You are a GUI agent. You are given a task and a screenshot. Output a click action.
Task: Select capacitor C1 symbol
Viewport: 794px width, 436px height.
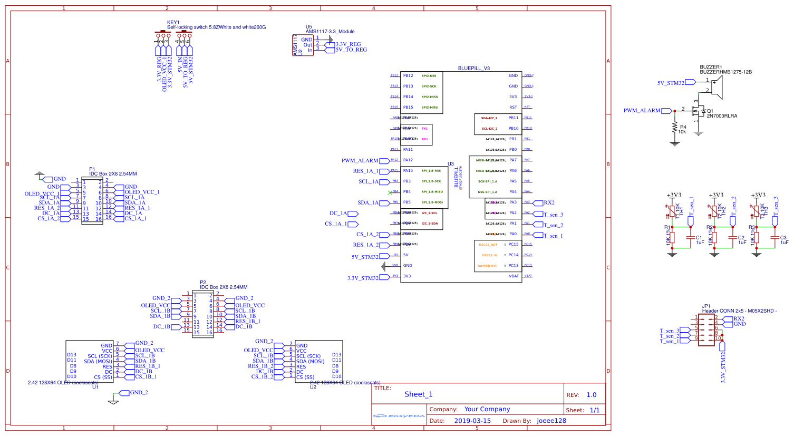(x=691, y=238)
